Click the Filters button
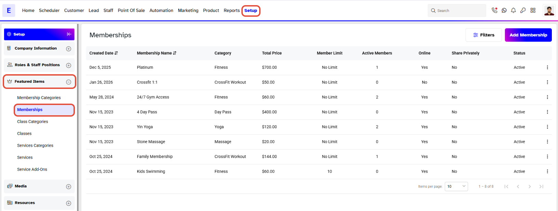 coord(483,35)
